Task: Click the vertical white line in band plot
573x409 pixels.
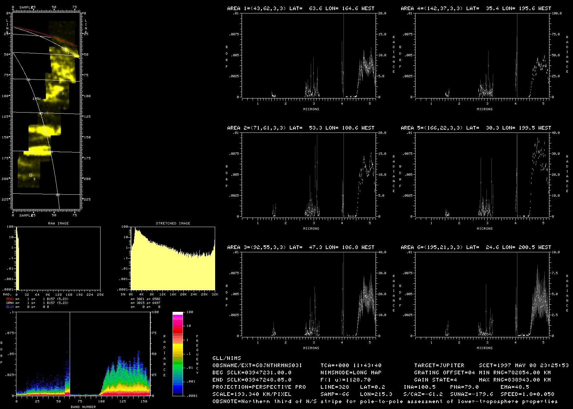Action: (x=70, y=353)
